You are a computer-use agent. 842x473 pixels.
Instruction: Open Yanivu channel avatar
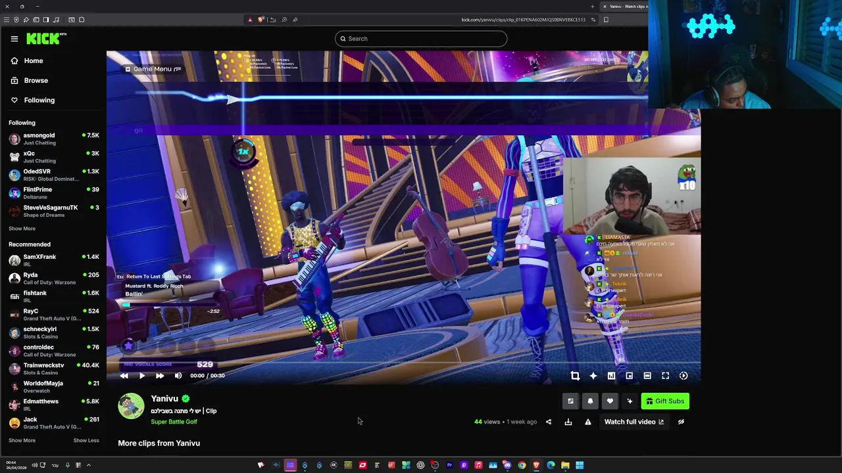131,406
